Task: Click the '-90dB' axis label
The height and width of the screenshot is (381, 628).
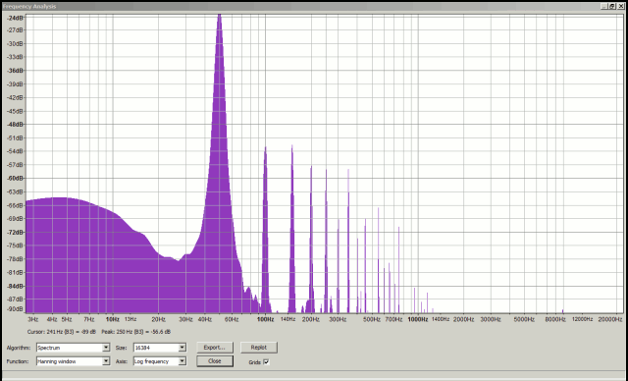Action: pos(16,309)
